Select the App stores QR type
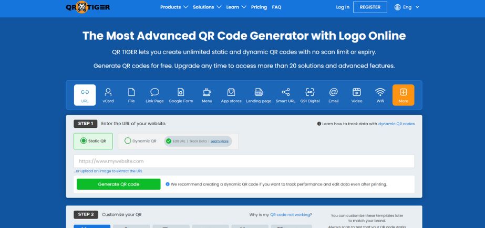This screenshot has height=228, width=485. pyautogui.click(x=231, y=95)
